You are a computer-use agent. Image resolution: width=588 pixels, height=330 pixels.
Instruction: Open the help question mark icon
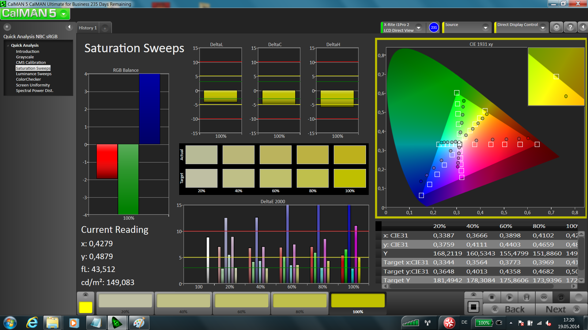(x=570, y=27)
